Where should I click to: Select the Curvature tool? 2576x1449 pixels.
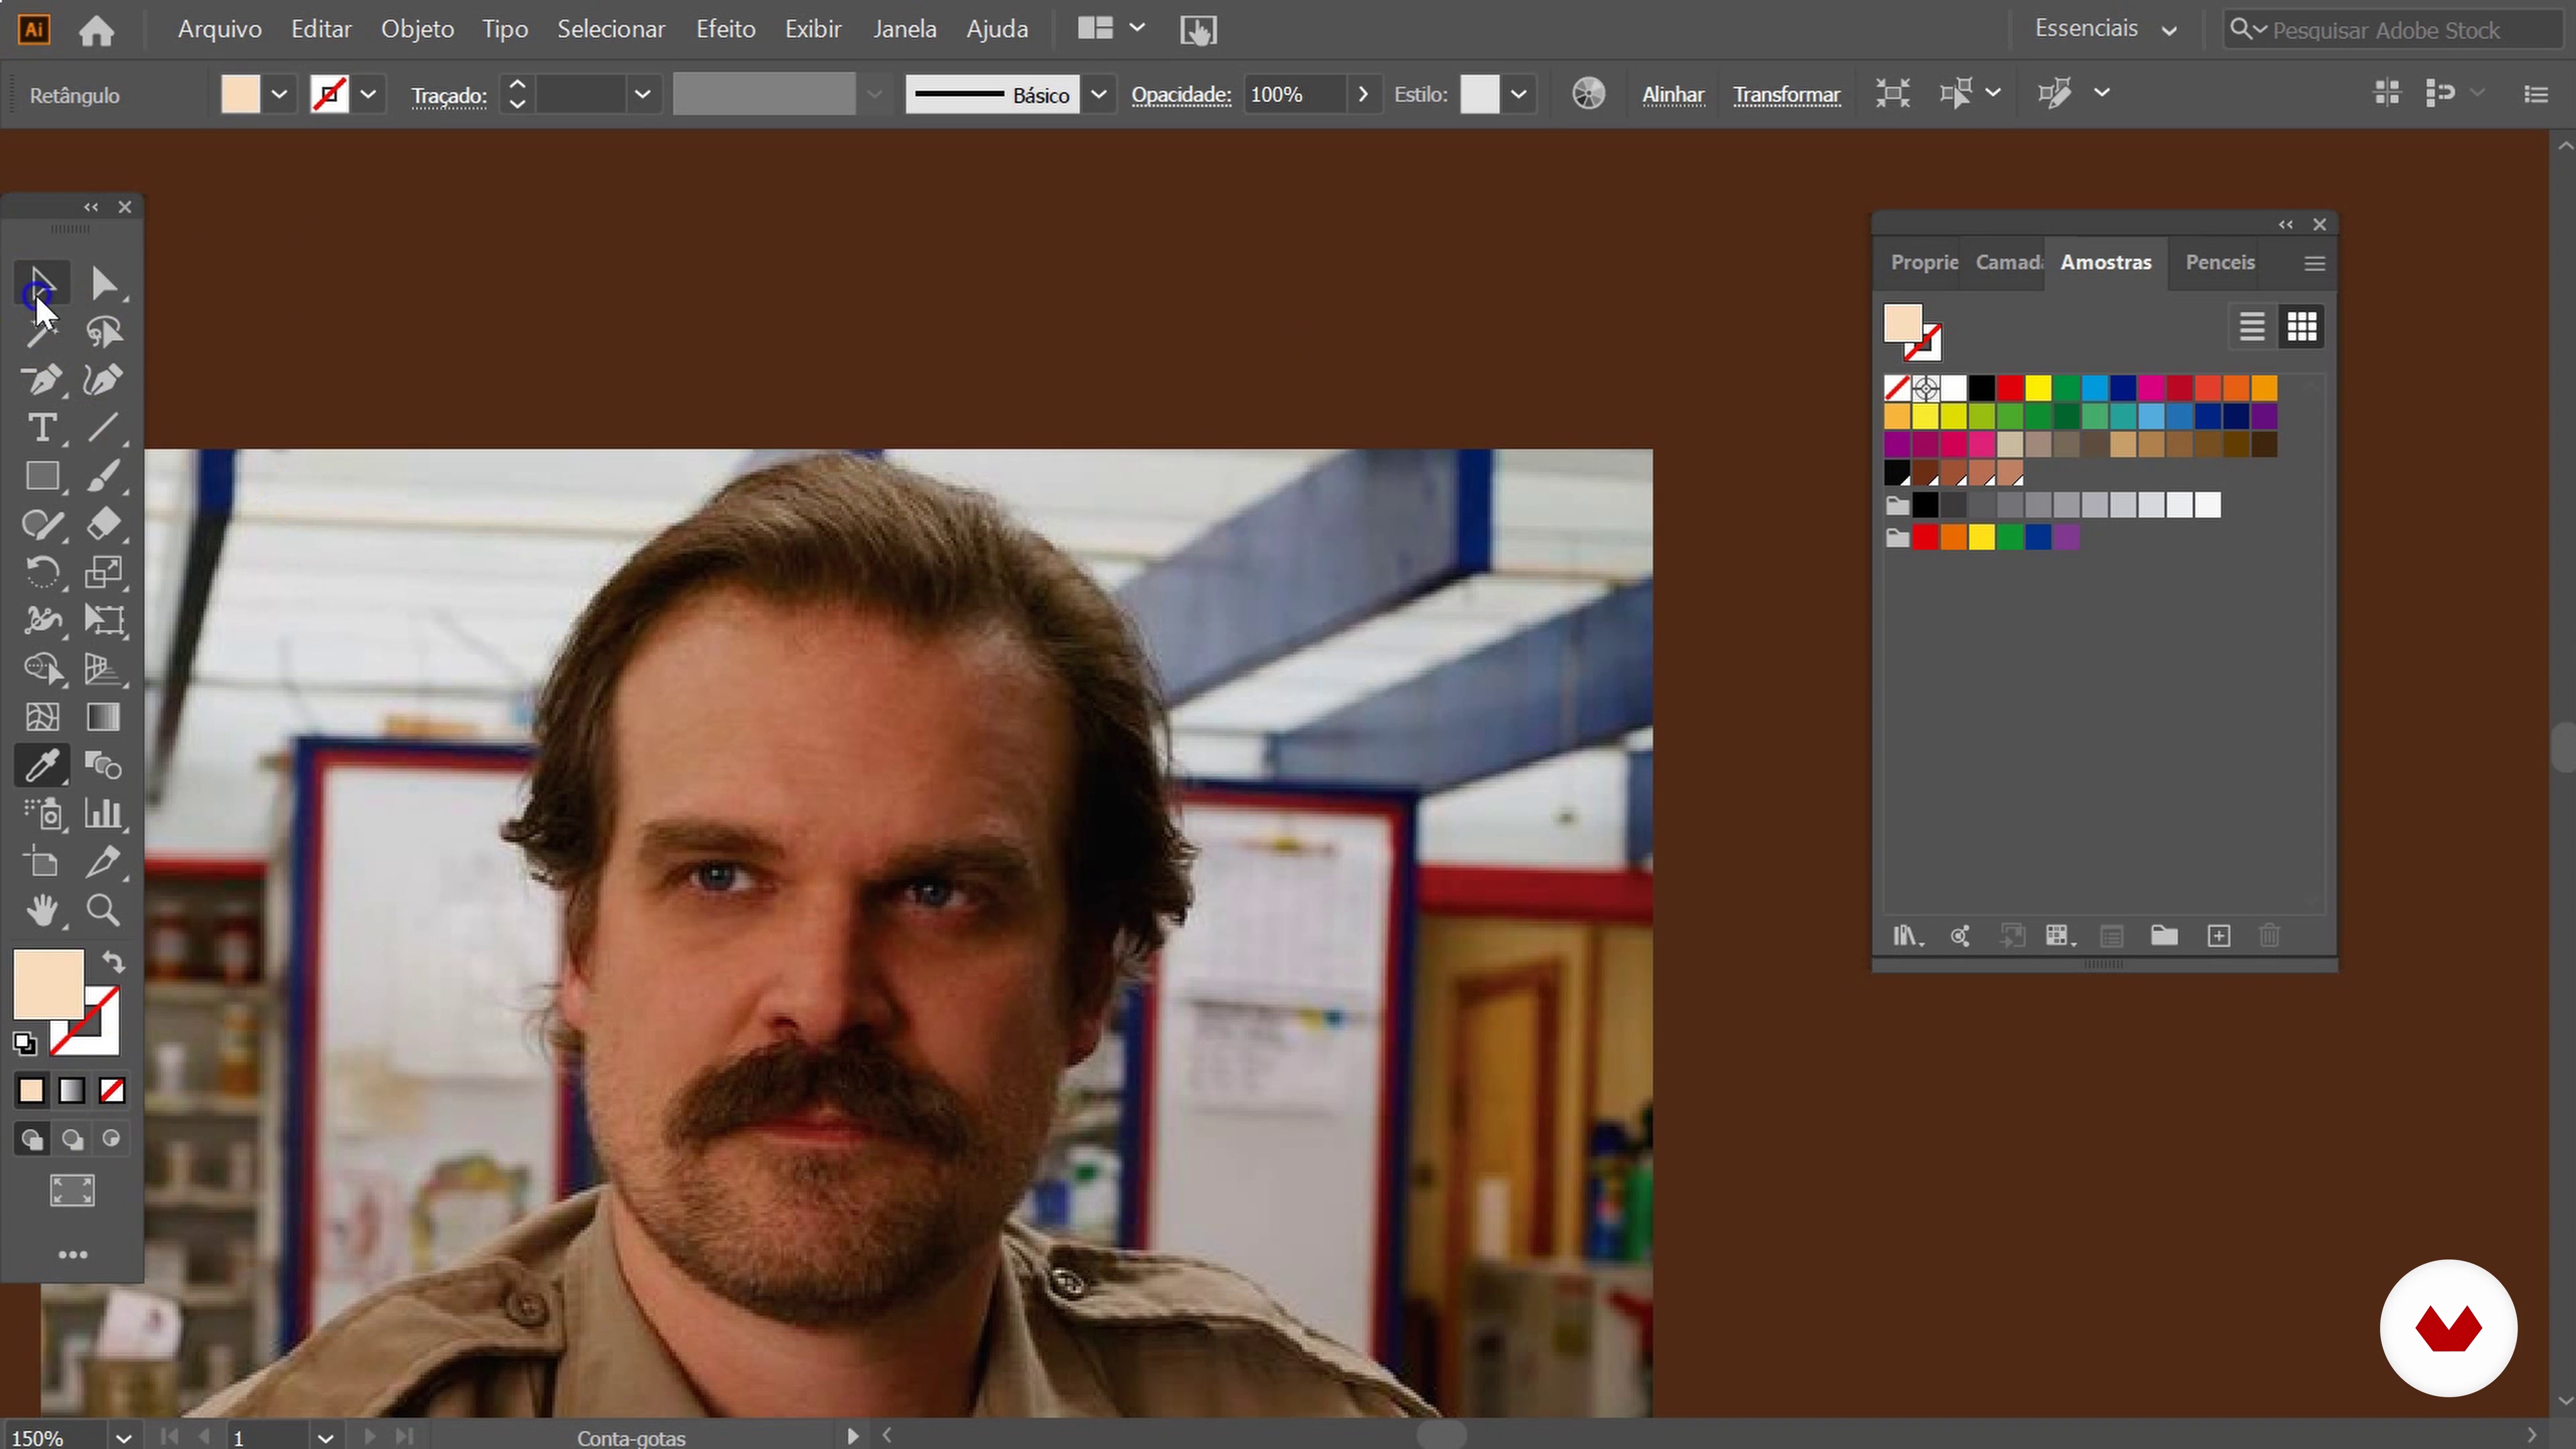104,380
